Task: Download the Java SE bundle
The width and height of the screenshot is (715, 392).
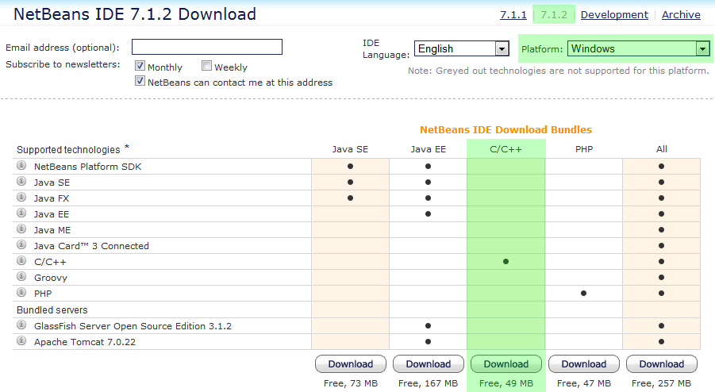Action: [351, 363]
